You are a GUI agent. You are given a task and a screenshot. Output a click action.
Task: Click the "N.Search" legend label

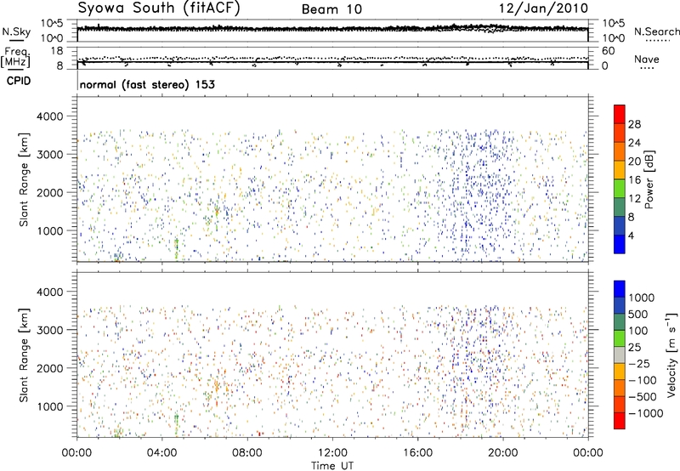click(x=656, y=31)
